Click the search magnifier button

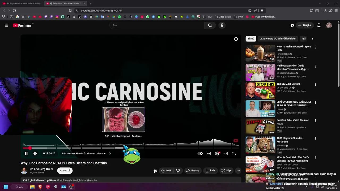pos(210,25)
